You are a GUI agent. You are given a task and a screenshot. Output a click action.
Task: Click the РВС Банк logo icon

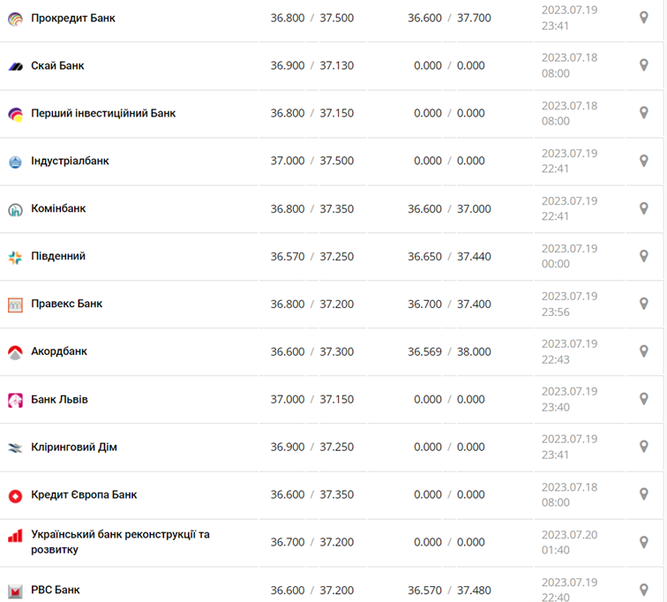[15, 590]
